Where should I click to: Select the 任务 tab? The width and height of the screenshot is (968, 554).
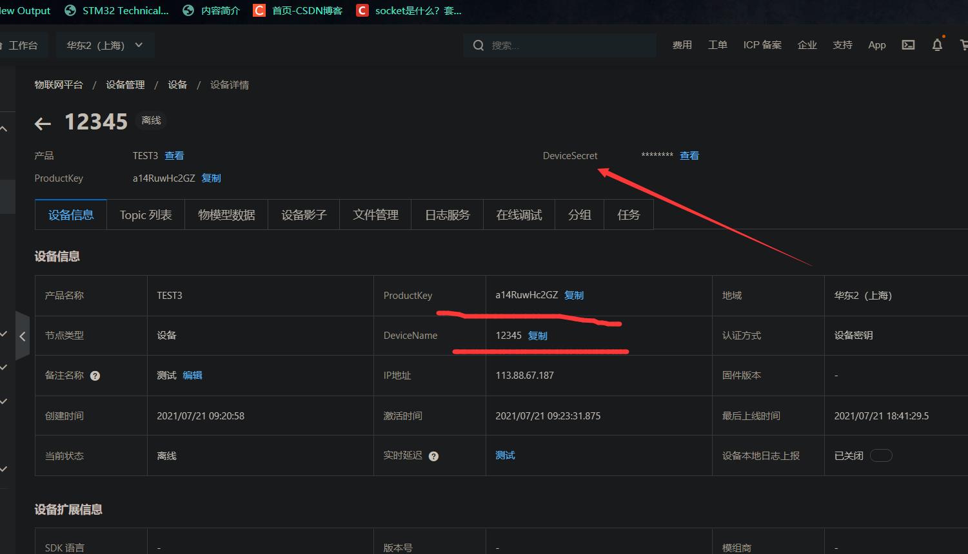(629, 215)
